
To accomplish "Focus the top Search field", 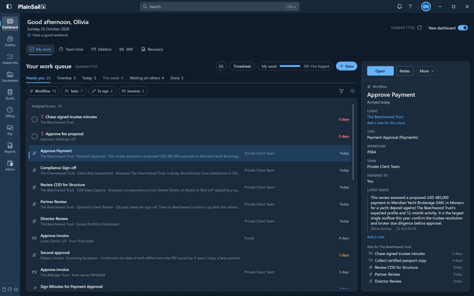I will 220,7.
